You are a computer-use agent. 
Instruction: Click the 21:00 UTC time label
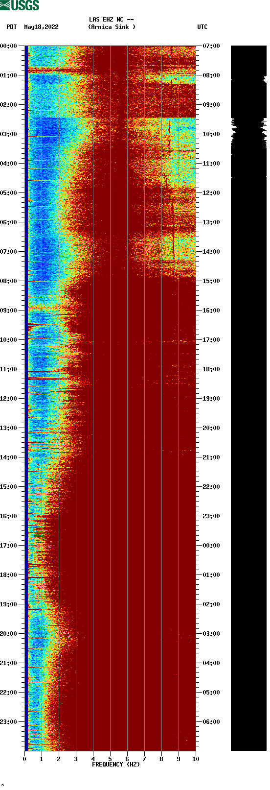[211, 457]
